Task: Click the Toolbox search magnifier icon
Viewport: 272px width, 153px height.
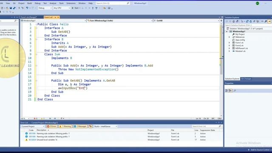Action: (15, 21)
